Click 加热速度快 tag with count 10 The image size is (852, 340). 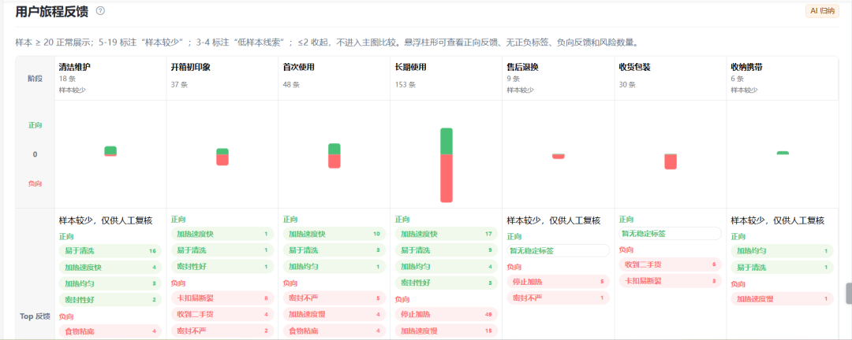coord(334,234)
